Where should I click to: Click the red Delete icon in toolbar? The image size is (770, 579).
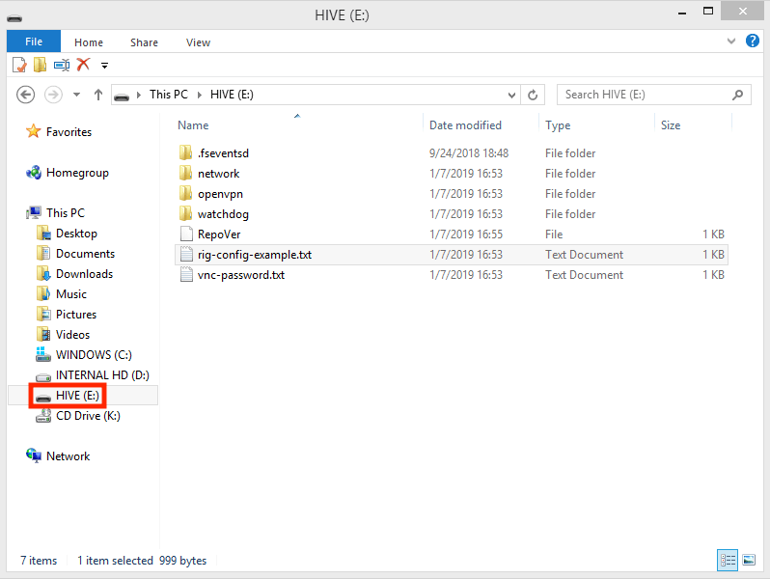point(83,65)
